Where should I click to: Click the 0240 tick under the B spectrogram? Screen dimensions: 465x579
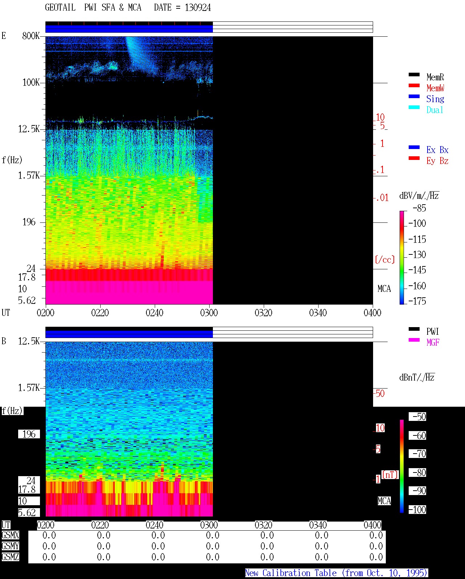(x=154, y=525)
